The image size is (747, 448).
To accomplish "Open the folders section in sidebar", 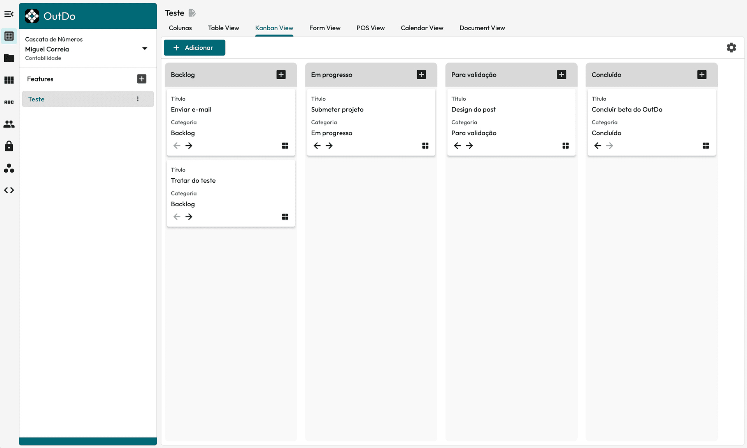I will pyautogui.click(x=9, y=58).
